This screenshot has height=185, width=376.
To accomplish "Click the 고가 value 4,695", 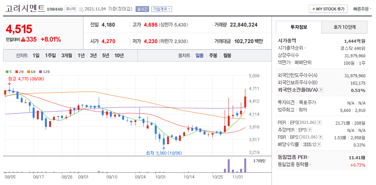I will [151, 25].
